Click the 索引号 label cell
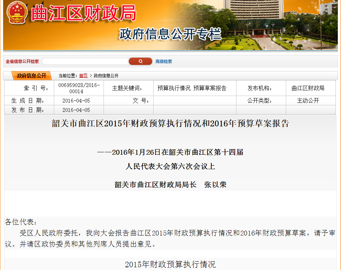 (x=29, y=88)
